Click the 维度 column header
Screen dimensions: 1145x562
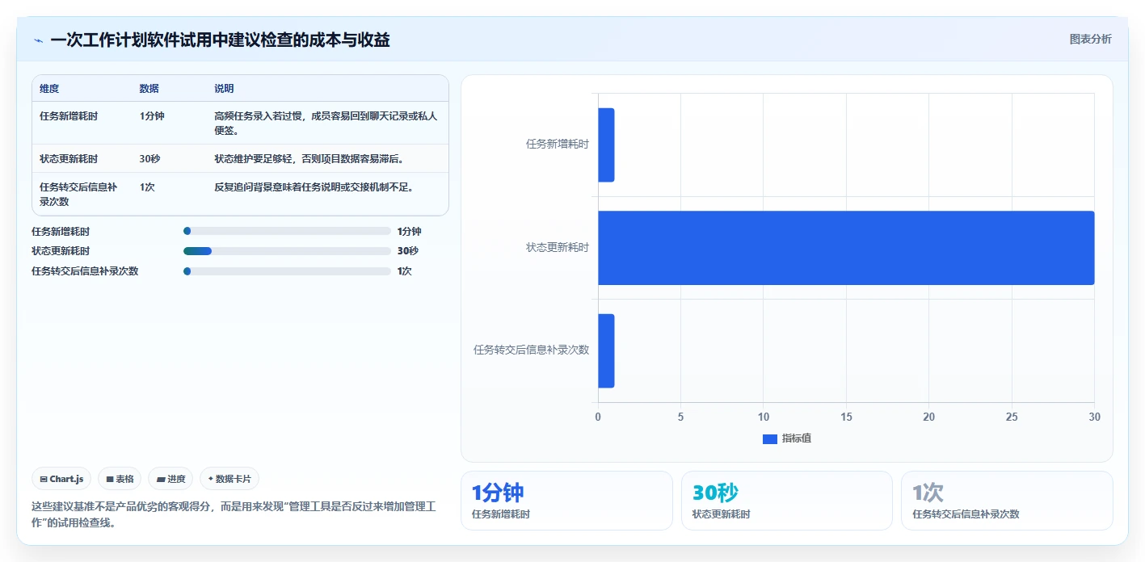pyautogui.click(x=49, y=89)
